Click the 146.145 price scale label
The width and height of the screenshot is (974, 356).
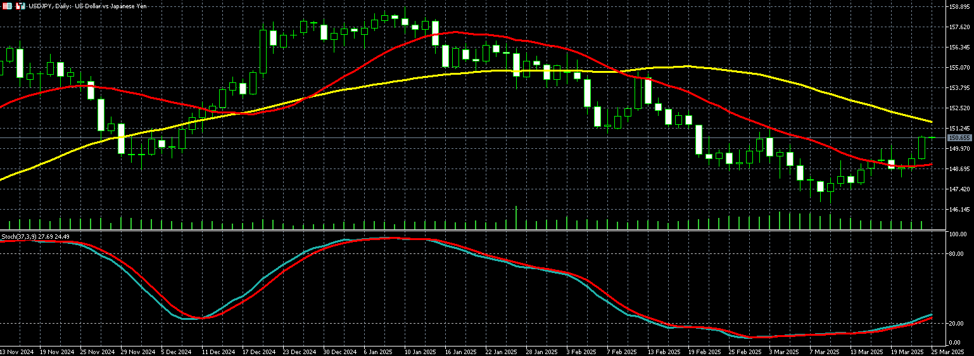pyautogui.click(x=959, y=210)
